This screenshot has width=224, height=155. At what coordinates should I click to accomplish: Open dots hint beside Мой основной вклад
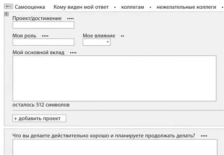click(73, 53)
